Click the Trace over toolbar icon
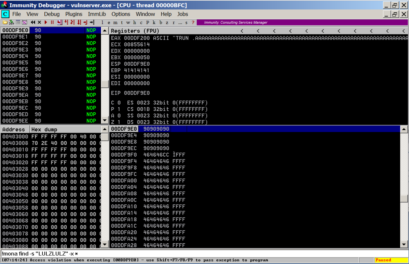Image resolution: width=409 pixels, height=264 pixels. click(x=79, y=22)
